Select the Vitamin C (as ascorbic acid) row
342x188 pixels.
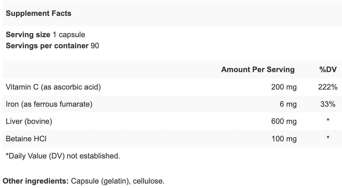[172, 87]
